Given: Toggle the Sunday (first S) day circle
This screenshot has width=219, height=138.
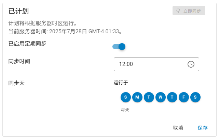Looking at the screenshot, I should pyautogui.click(x=126, y=97).
